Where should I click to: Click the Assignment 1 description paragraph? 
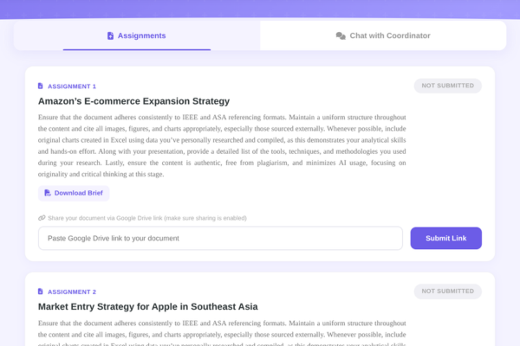pos(222,145)
